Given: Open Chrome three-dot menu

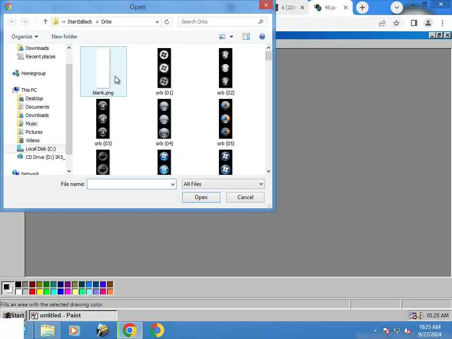Looking at the screenshot, I should click(442, 23).
